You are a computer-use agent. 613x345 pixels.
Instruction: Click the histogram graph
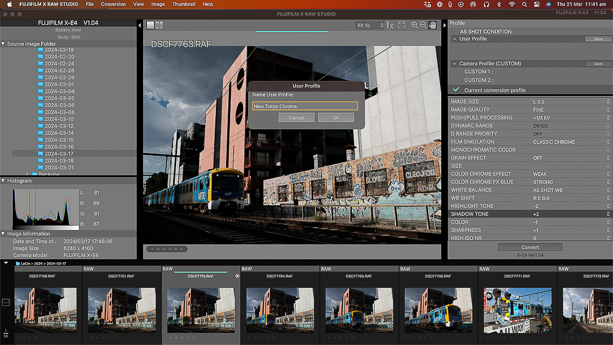pos(45,209)
